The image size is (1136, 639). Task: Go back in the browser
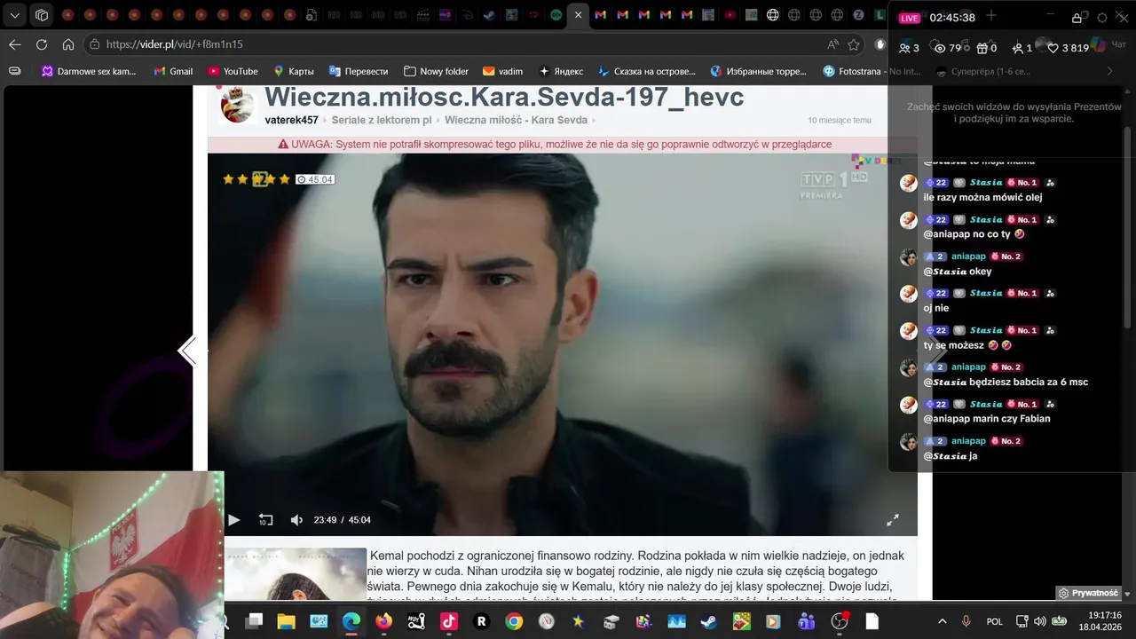[x=15, y=44]
